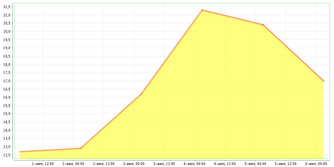Click the y-axis label 12,5
The width and height of the screenshot is (334, 167).
point(7,155)
